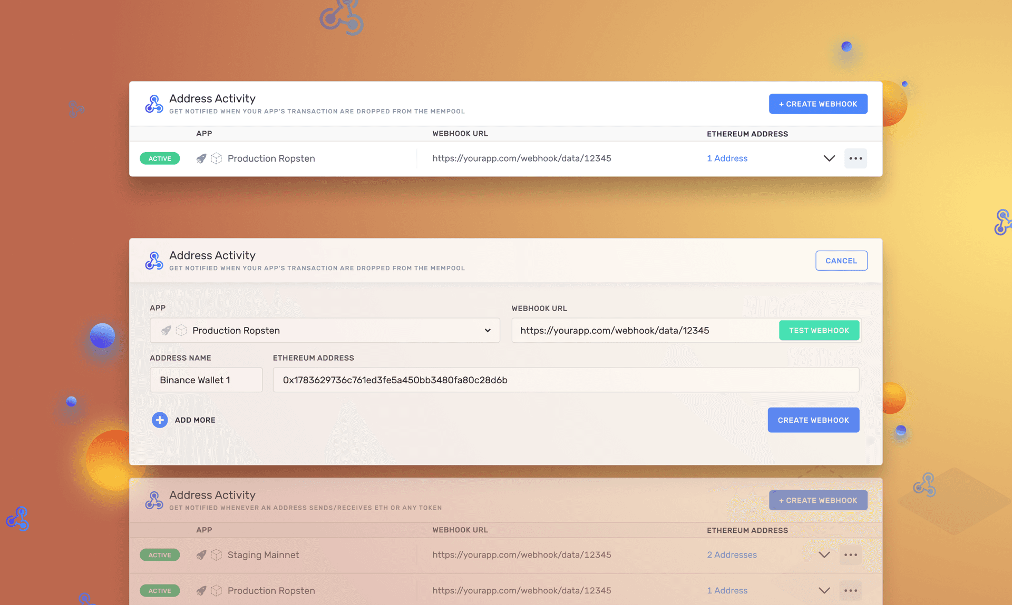Click the rocket icon beside Staging Mainnet
The image size is (1012, 605).
[x=201, y=554]
